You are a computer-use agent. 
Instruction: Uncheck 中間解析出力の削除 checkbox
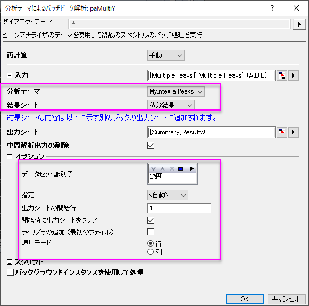[151, 146]
